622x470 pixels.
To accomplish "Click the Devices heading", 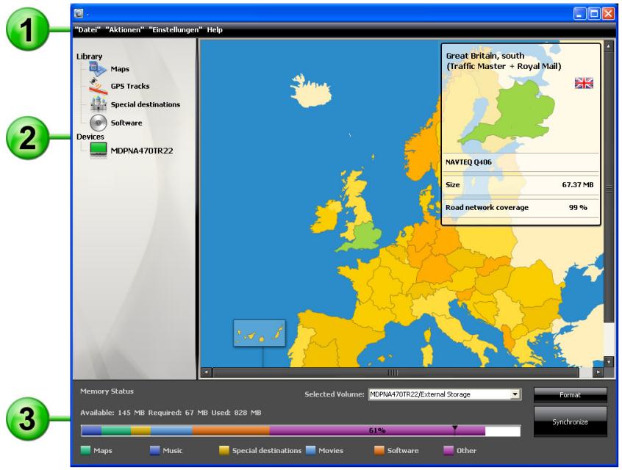I will pyautogui.click(x=90, y=137).
